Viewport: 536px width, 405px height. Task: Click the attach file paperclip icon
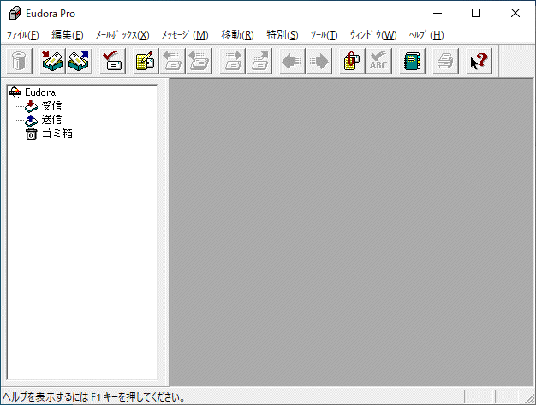[x=352, y=61]
